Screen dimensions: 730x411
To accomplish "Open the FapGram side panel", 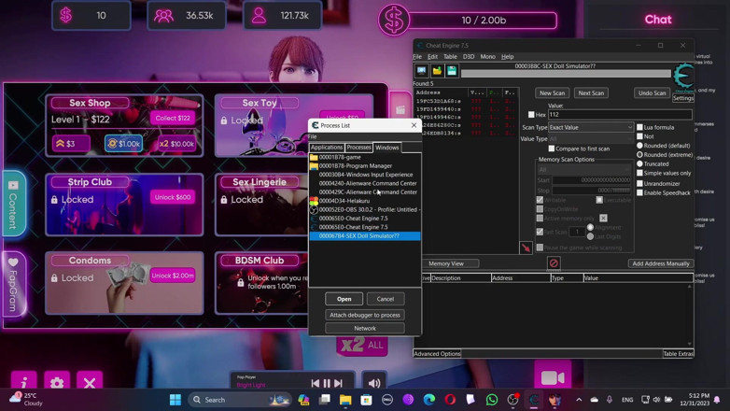I will pos(13,284).
